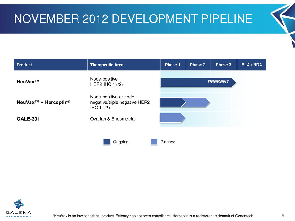Image resolution: width=295 pixels, height=221 pixels.
Task: Select the PRESENT arrow bar for NeuVax
Action: (x=198, y=82)
